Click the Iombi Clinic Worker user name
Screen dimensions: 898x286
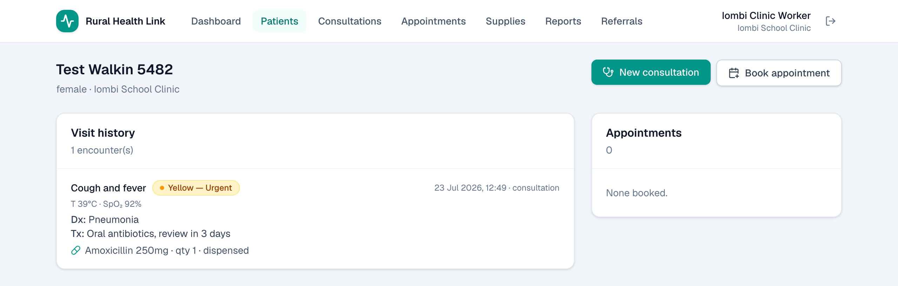(766, 16)
